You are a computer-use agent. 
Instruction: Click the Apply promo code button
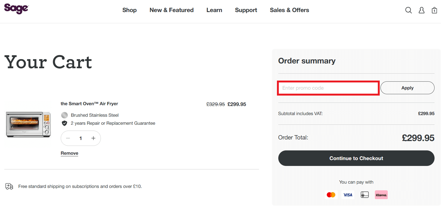pyautogui.click(x=407, y=88)
